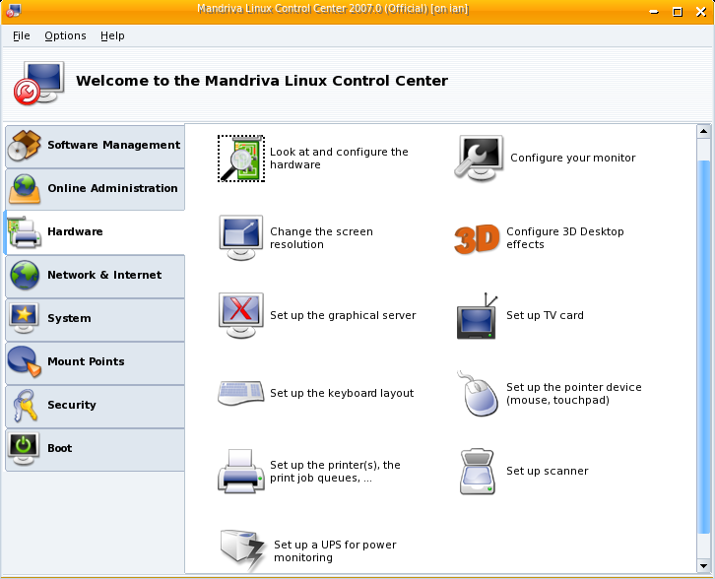Open the printer setup icon
The width and height of the screenshot is (715, 579).
(240, 471)
